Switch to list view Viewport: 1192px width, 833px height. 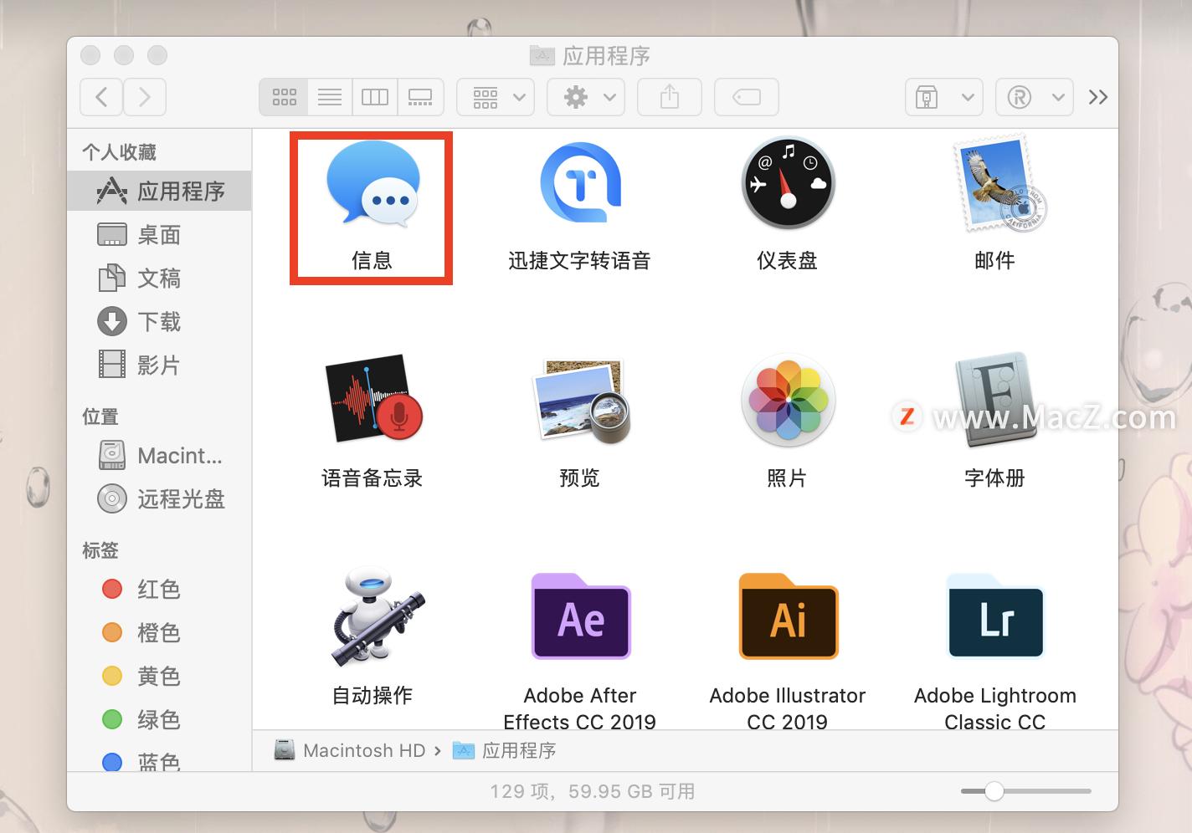point(329,96)
